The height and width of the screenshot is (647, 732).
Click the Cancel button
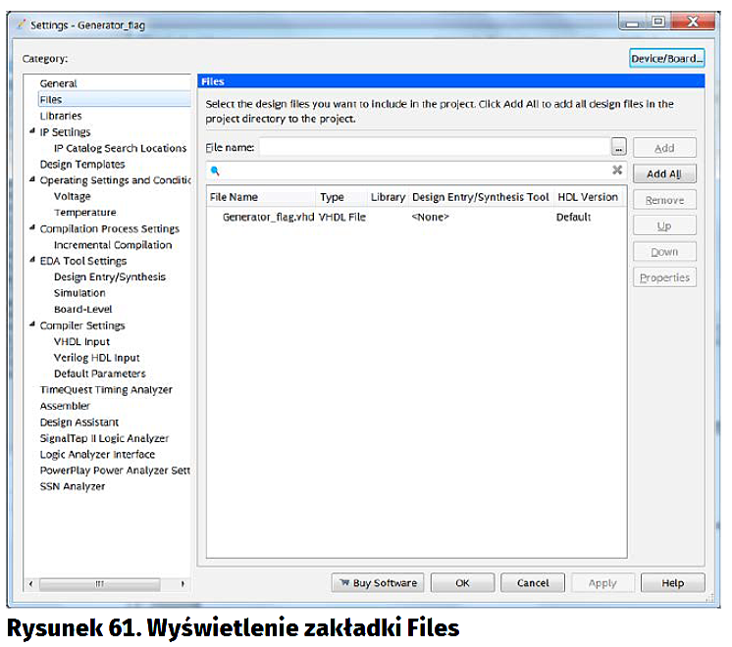coord(533,583)
